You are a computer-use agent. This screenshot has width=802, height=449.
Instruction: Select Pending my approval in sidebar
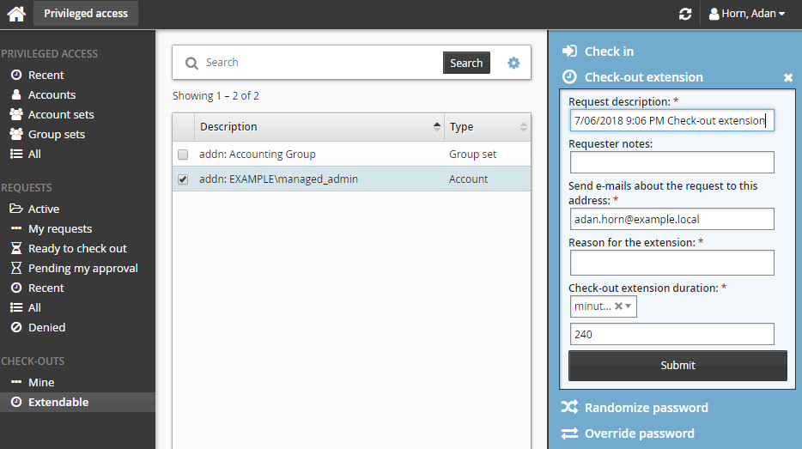[82, 268]
